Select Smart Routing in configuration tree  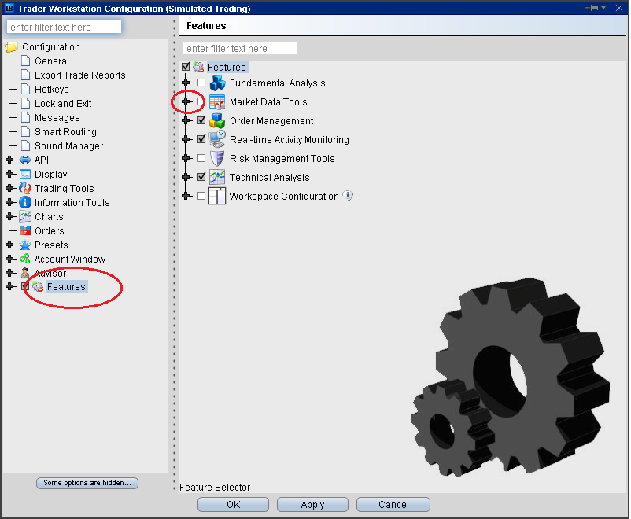65,131
